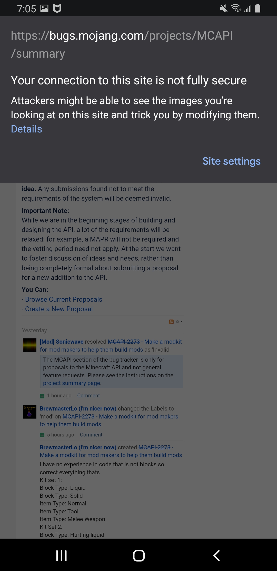This screenshot has height=571, width=277.
Task: Tap the Malwarebytes-style notification icon in status bar
Action: (x=57, y=8)
